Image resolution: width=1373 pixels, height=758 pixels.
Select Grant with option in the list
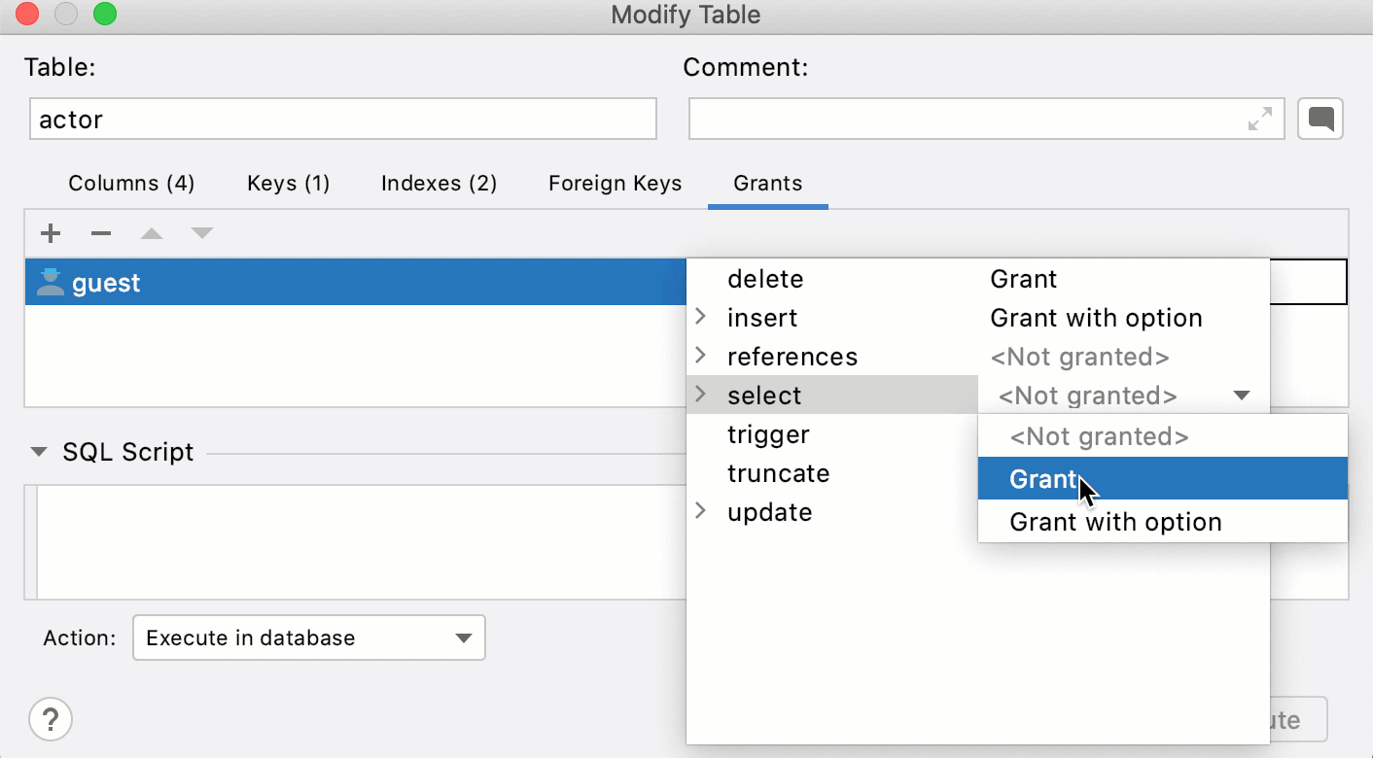tap(1115, 522)
